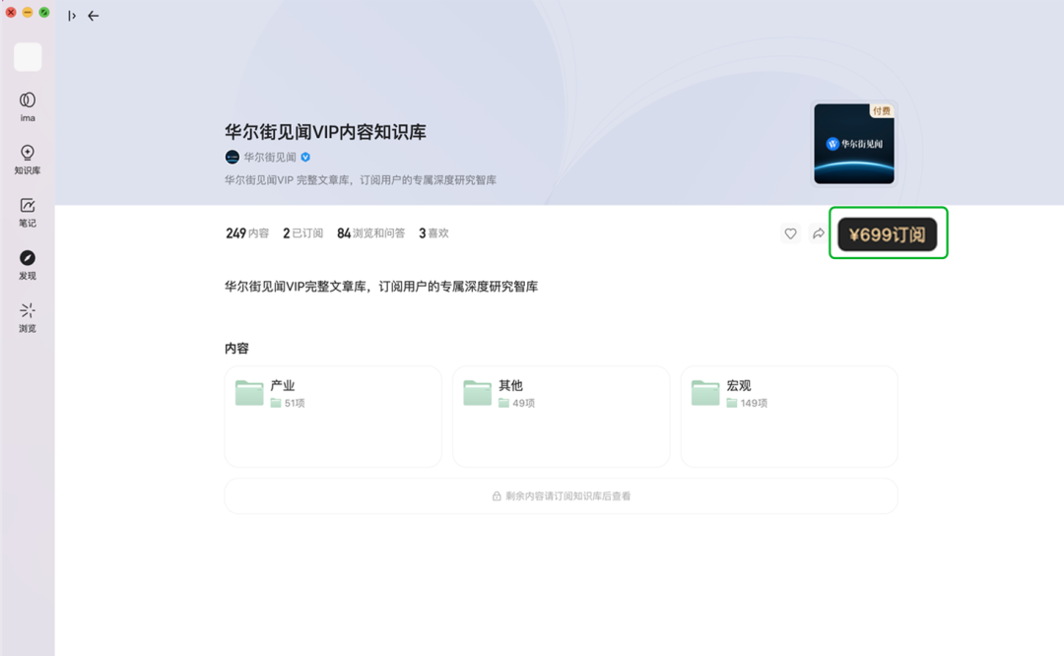The height and width of the screenshot is (656, 1064).
Task: Click the title 华尔街见闻VIP内容知识库
Action: tap(326, 132)
